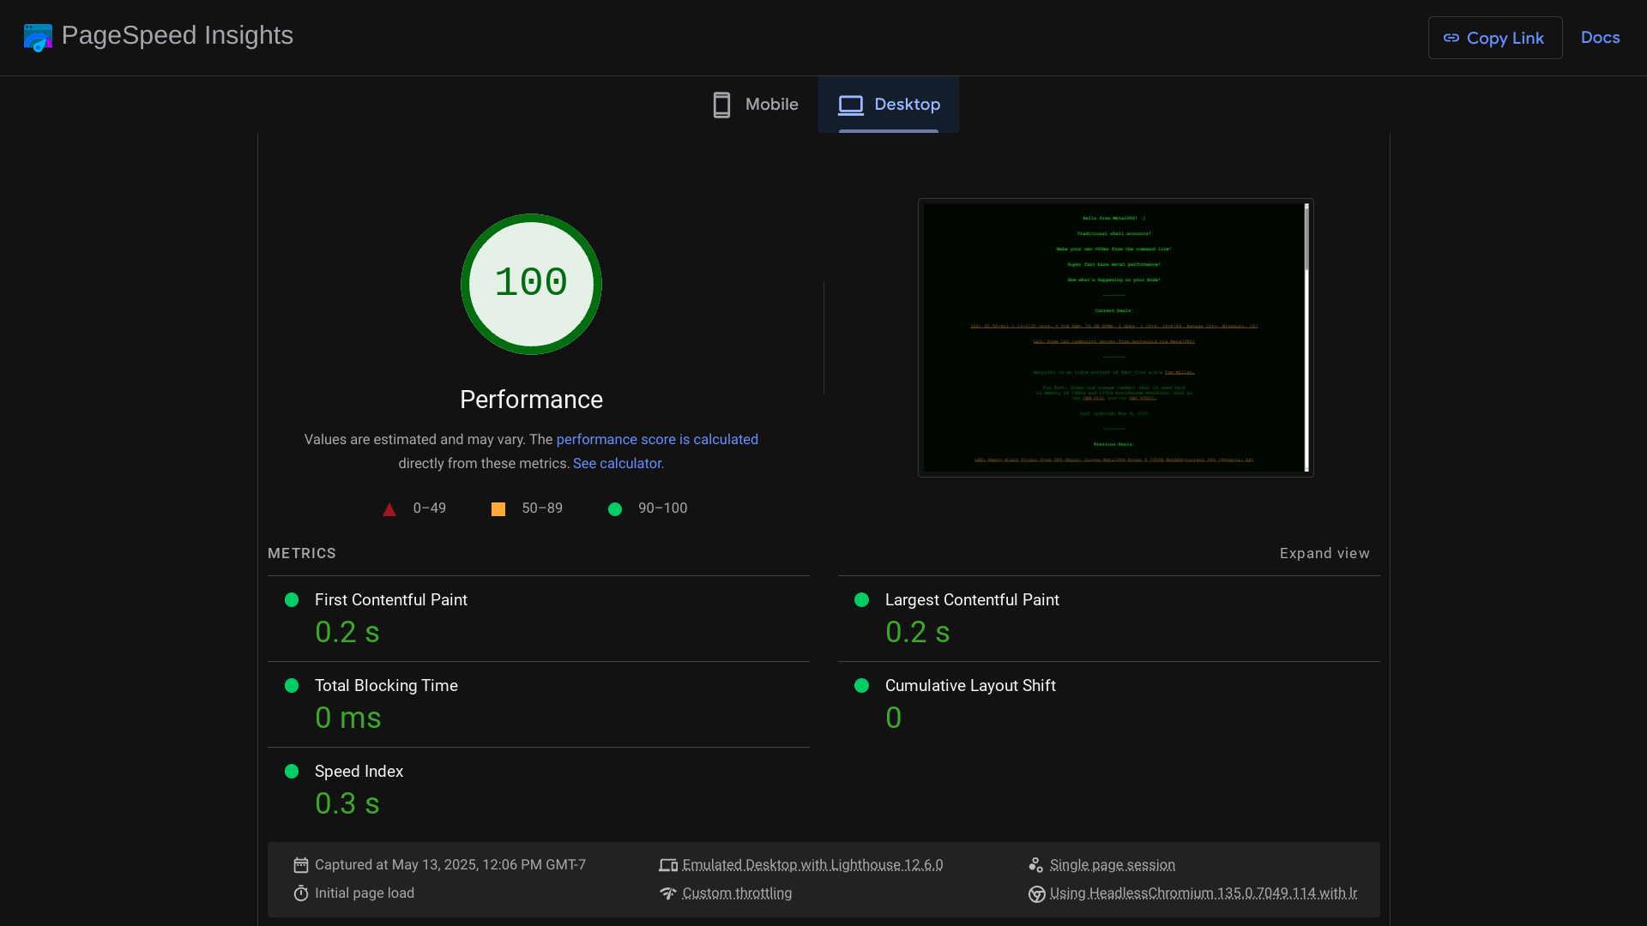Screen dimensions: 1647x926
Task: Open the Docs link
Action: [1600, 38]
